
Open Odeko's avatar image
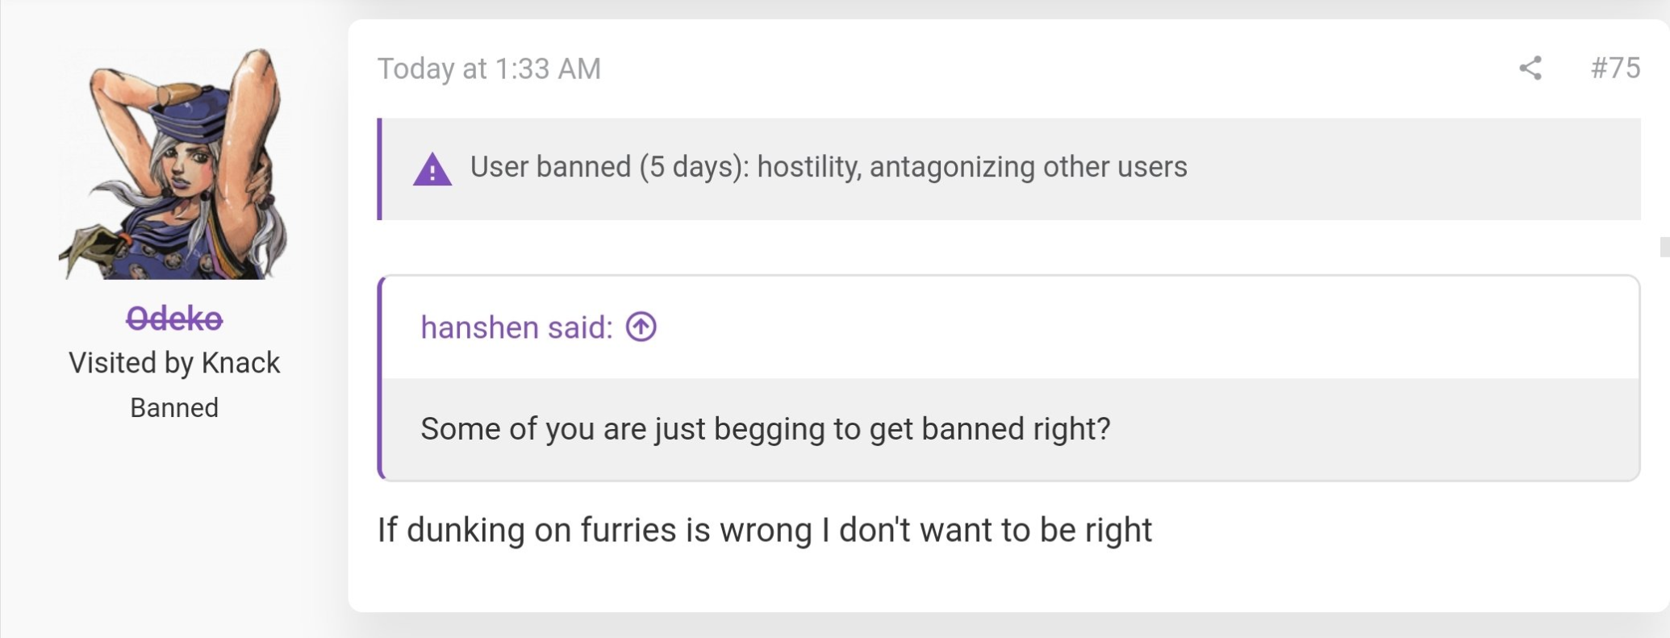click(x=174, y=164)
